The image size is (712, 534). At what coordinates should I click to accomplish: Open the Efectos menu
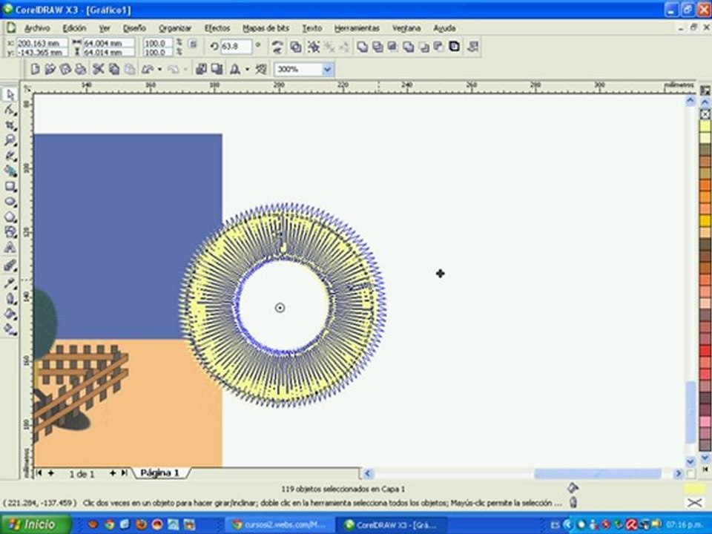tap(217, 28)
